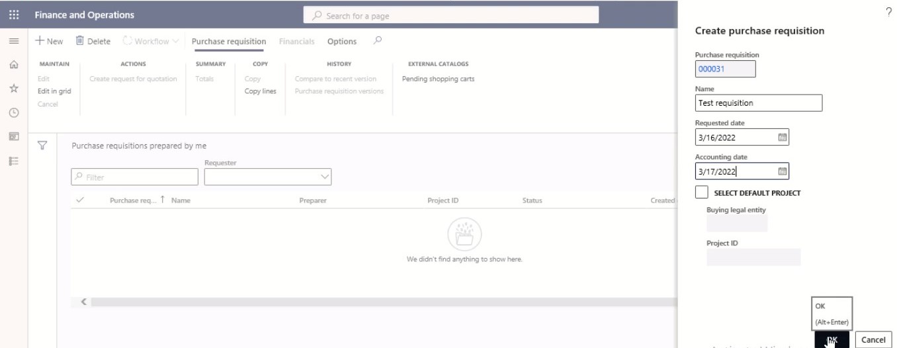Open Modules list icon in sidebar
This screenshot has height=348, width=897.
pyautogui.click(x=13, y=160)
